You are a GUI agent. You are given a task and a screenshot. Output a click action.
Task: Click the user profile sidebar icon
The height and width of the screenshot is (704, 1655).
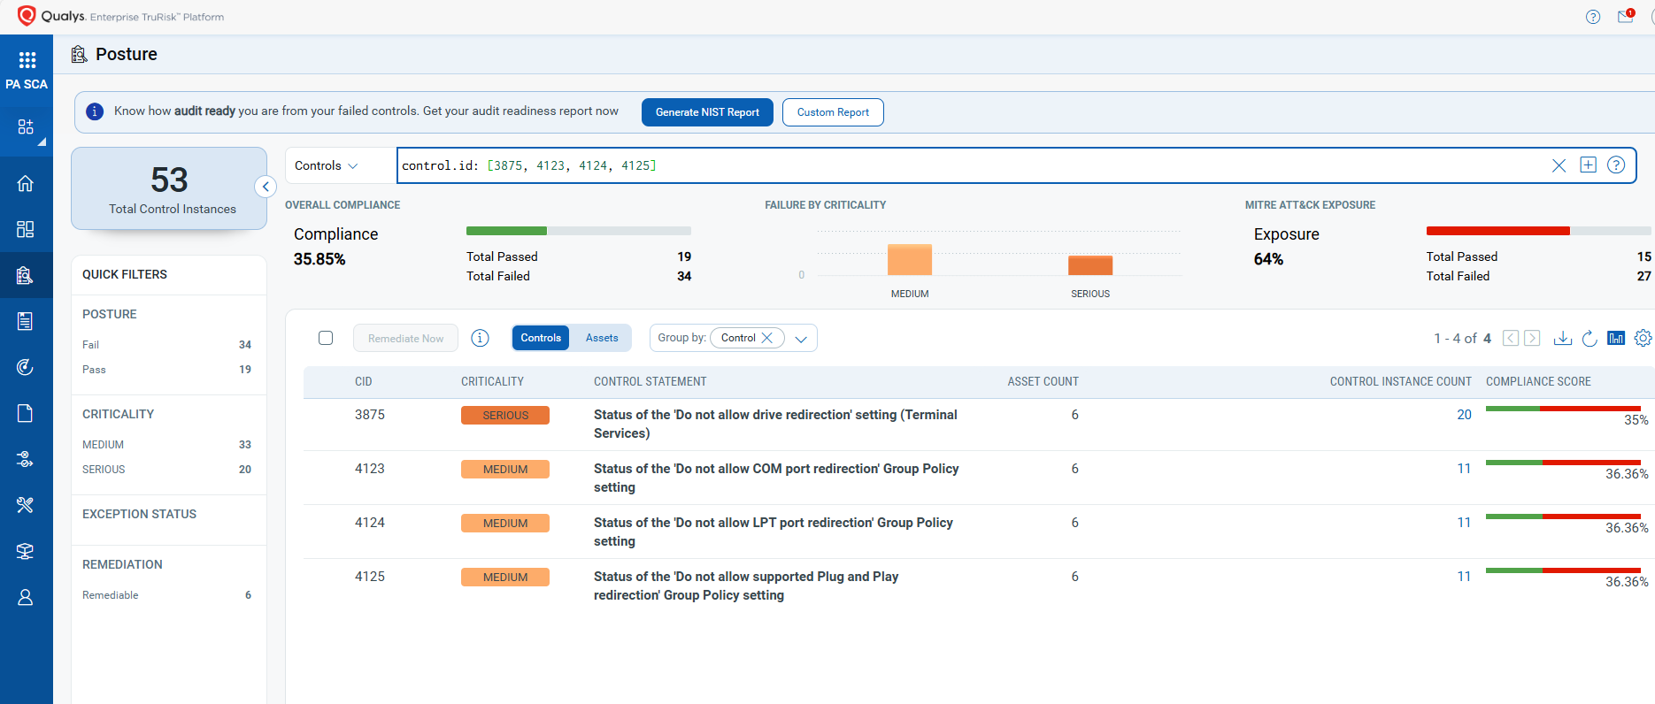[x=26, y=598]
